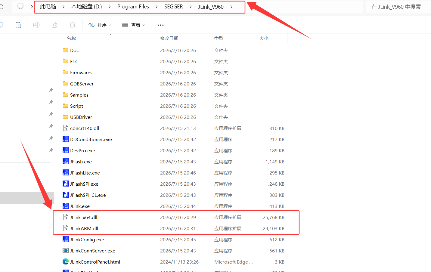Click the JLink.exe application icon
431x272 pixels.
66,206
